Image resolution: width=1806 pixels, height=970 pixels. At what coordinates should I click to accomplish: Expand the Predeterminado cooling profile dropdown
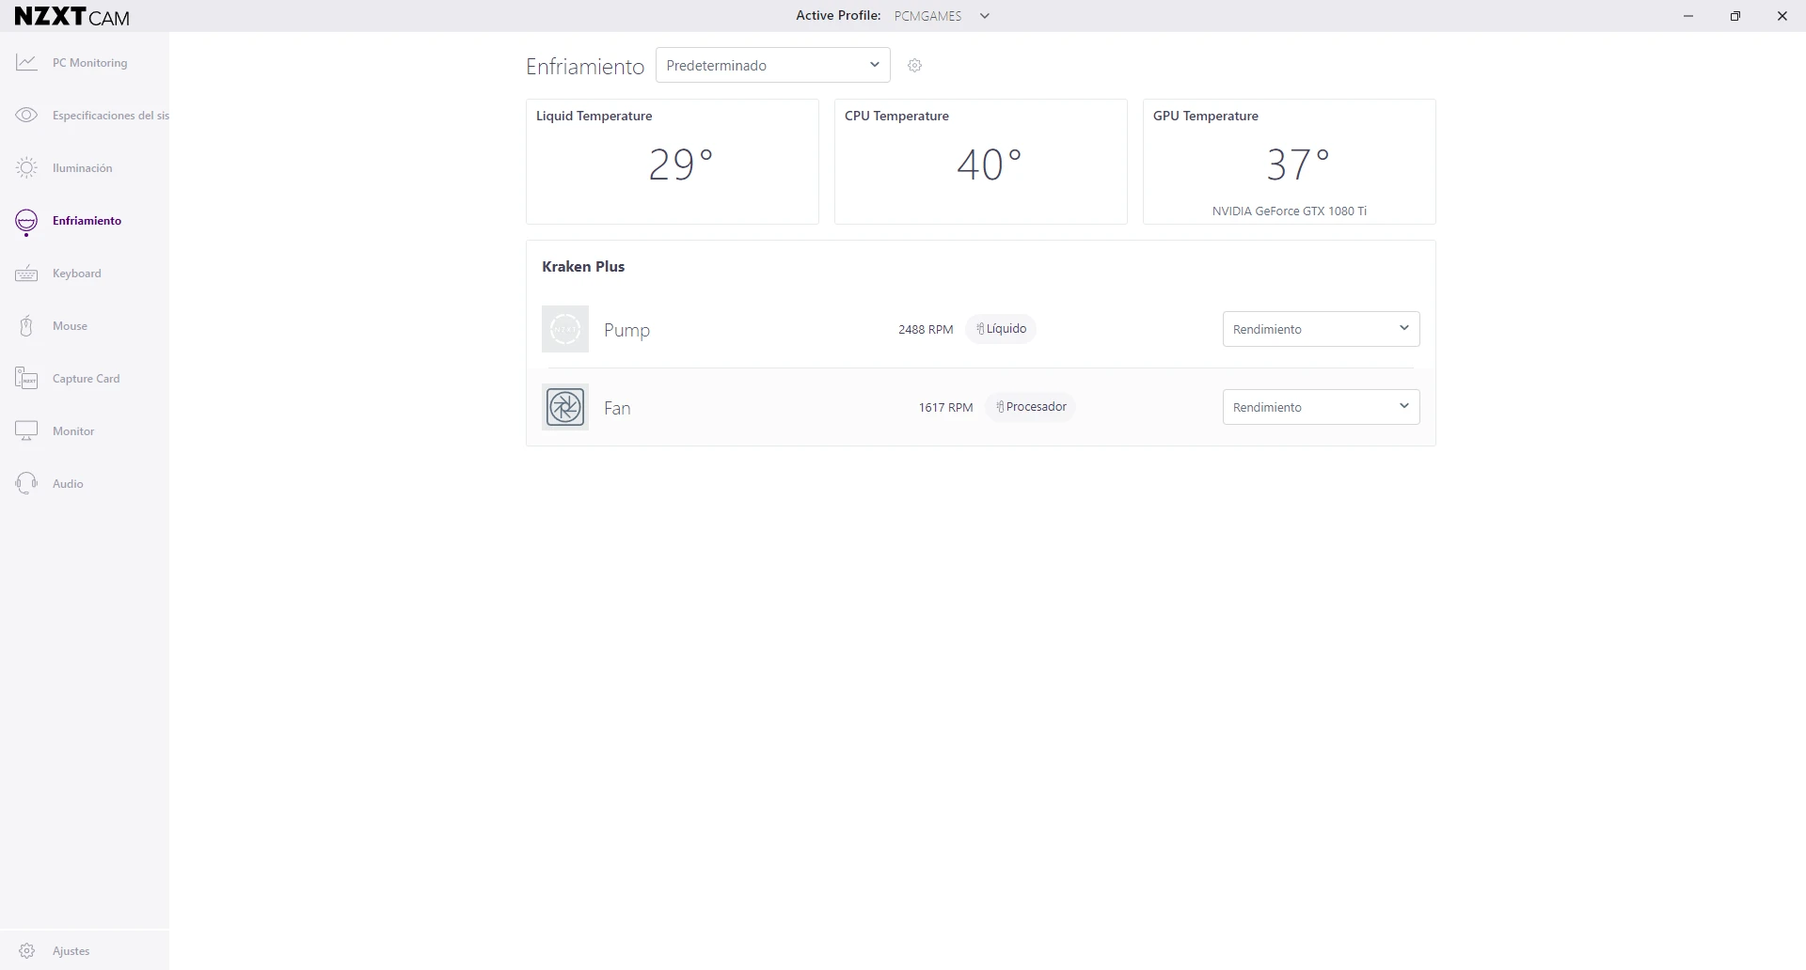click(x=773, y=66)
